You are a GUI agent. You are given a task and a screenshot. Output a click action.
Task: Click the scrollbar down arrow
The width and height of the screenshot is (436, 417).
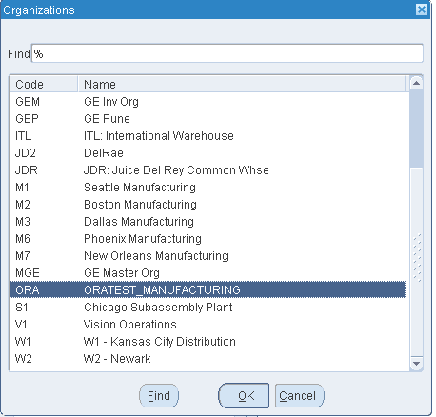[x=416, y=363]
